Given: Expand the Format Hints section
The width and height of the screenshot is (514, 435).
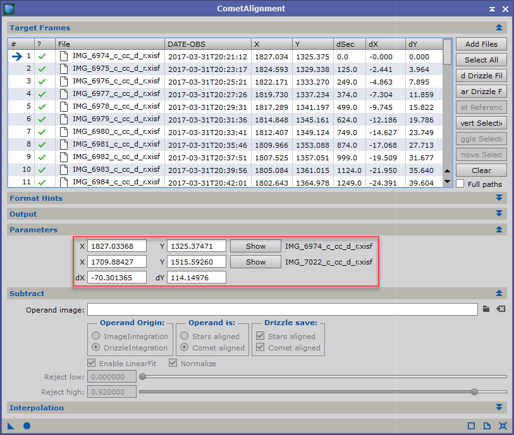Looking at the screenshot, I should [x=499, y=198].
